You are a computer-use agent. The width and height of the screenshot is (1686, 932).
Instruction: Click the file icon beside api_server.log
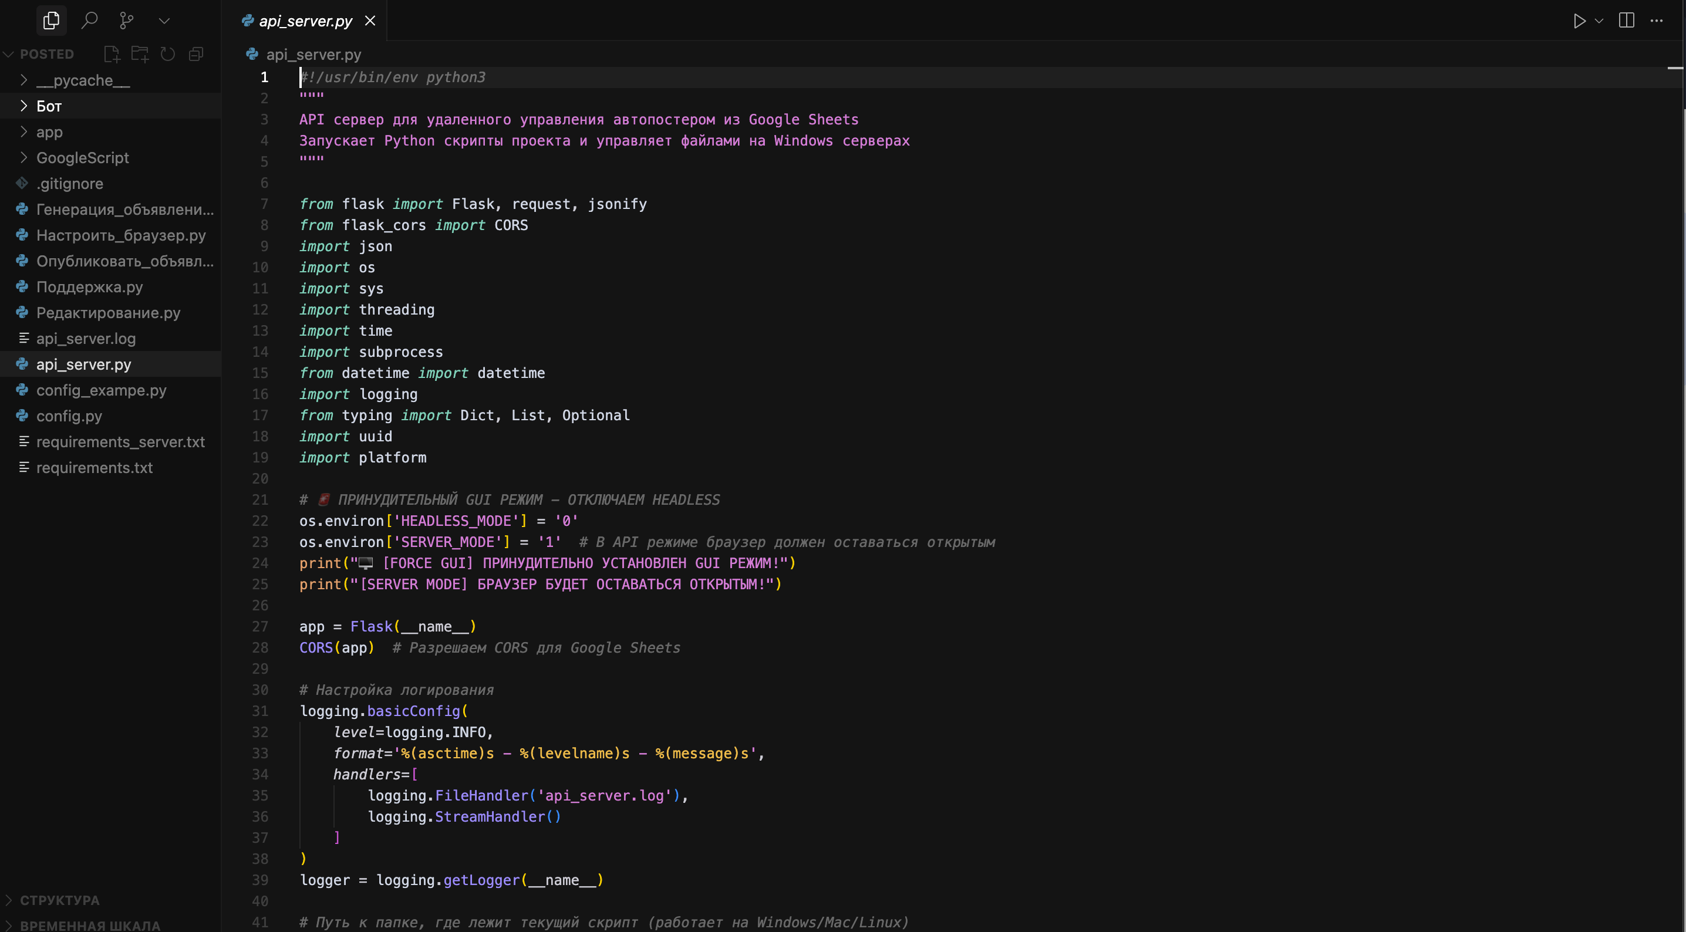(23, 339)
